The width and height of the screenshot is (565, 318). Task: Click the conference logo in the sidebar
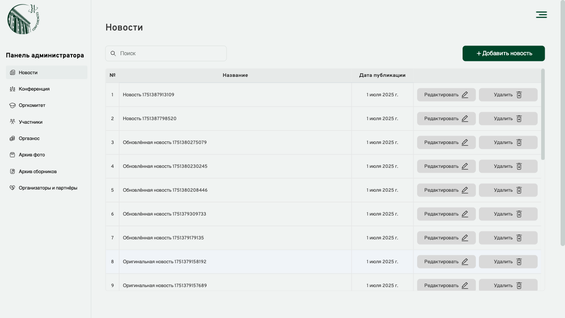click(24, 19)
